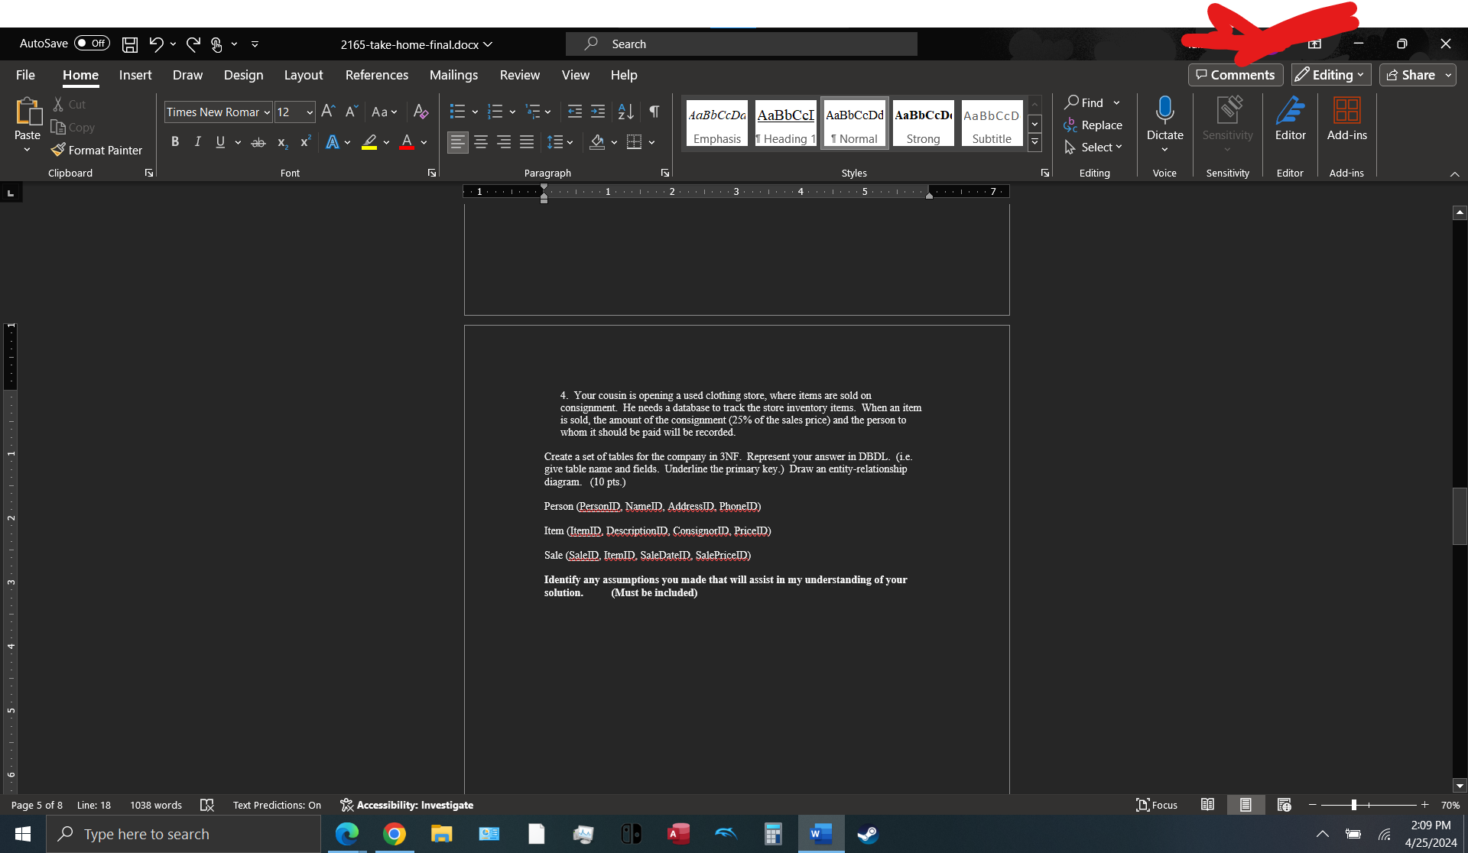Viewport: 1468px width, 853px height.
Task: Toggle Italic formatting
Action: (x=198, y=141)
